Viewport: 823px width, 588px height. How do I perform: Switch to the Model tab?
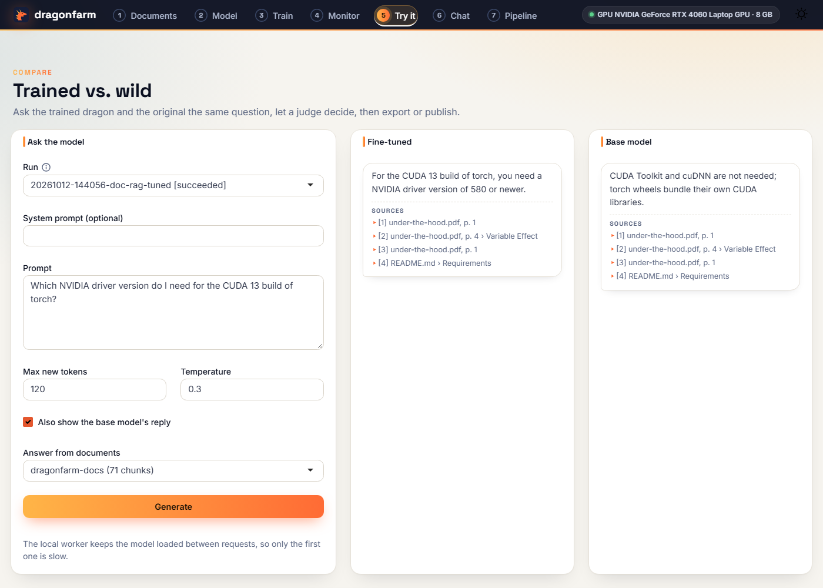(x=216, y=16)
